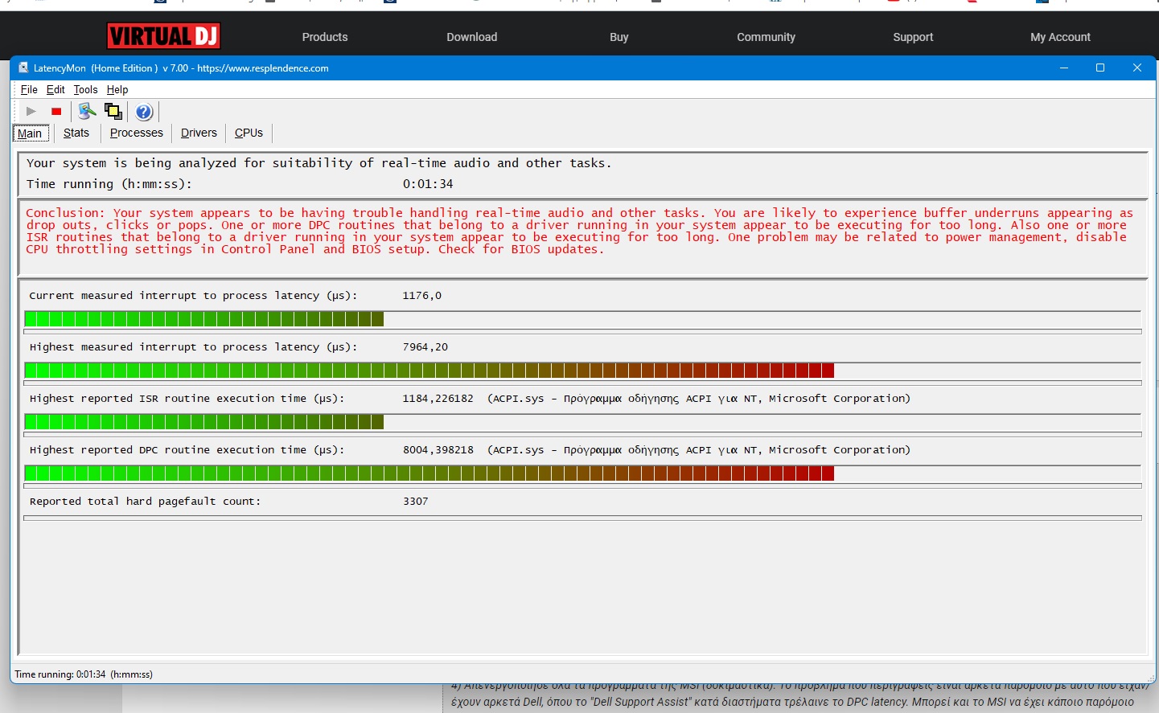Close the LatencyMon window
The image size is (1159, 713).
click(x=1137, y=68)
